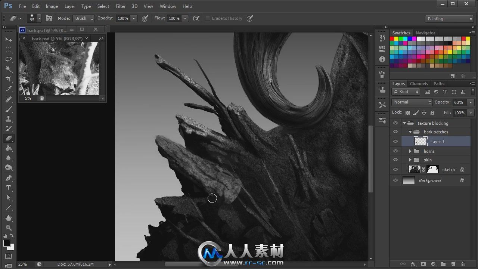Click the 25% zoom level field
This screenshot has width=478, height=269.
(x=23, y=264)
